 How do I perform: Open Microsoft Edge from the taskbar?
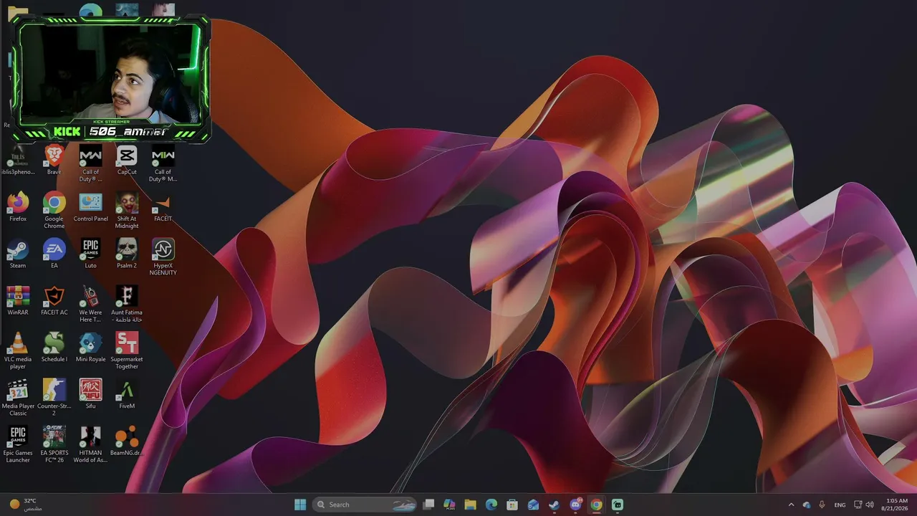click(x=491, y=505)
